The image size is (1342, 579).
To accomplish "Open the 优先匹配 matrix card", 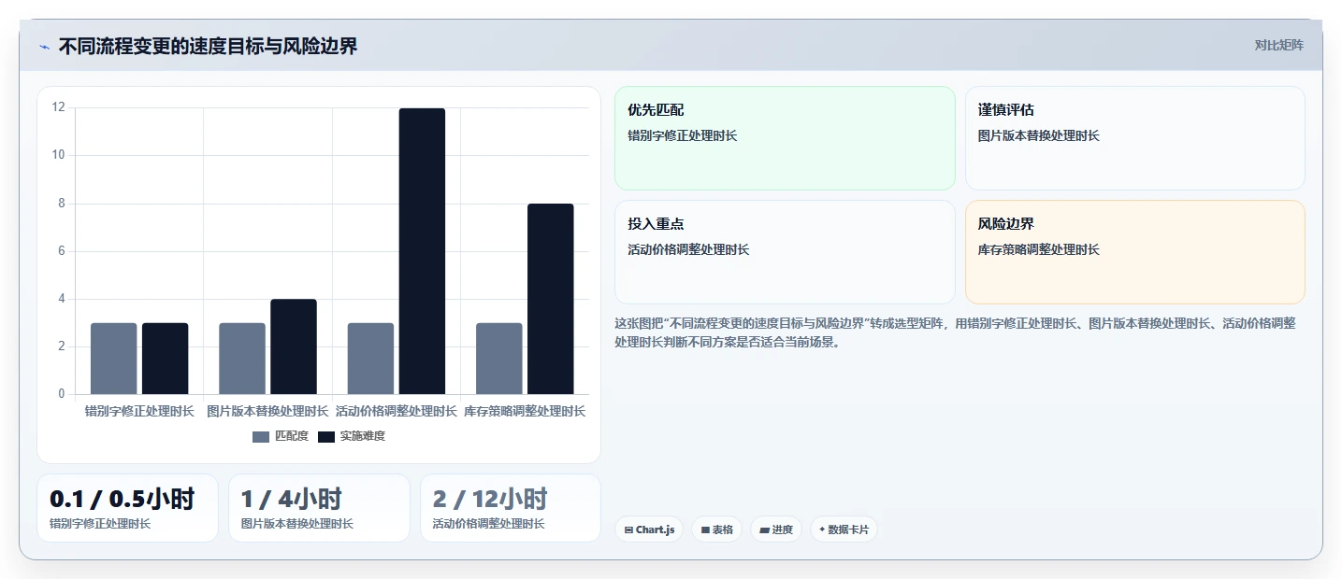I will (785, 138).
